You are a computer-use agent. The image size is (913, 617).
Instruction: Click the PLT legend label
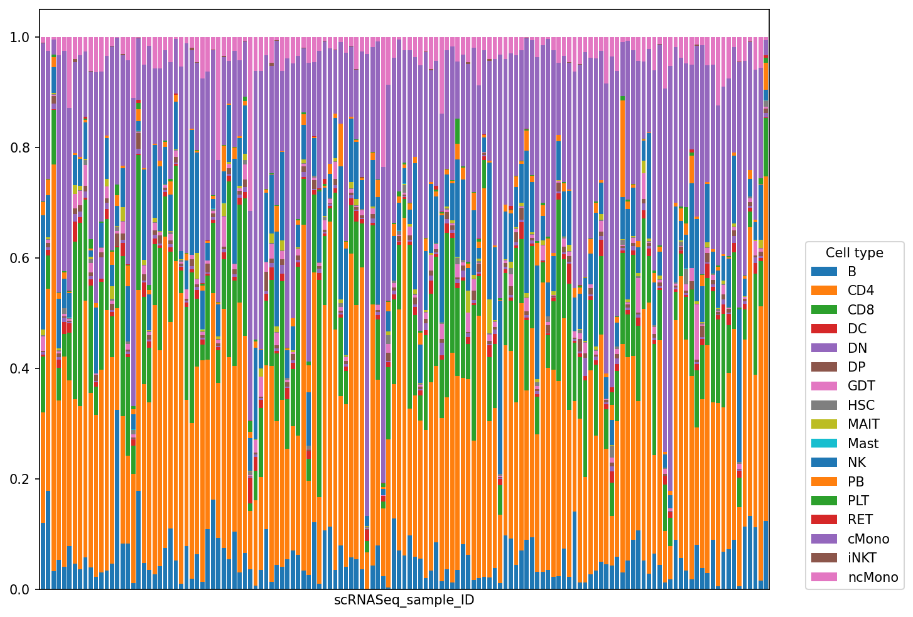(x=858, y=501)
